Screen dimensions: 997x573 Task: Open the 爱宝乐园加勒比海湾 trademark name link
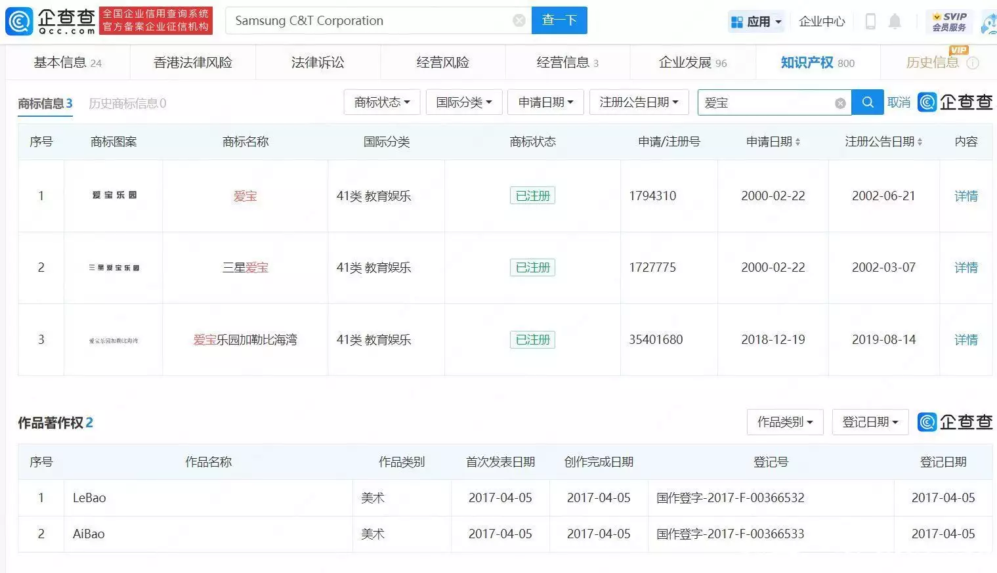pyautogui.click(x=245, y=340)
